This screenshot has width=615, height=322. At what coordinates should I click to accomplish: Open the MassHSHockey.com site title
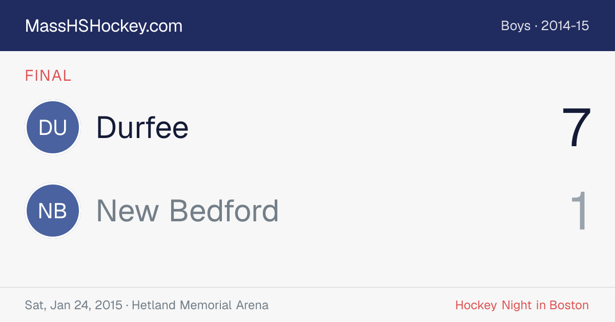point(104,26)
